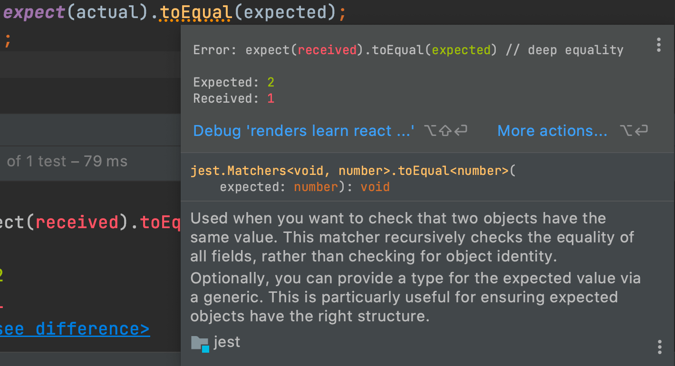This screenshot has width=675, height=366.
Task: Click the 'jest' label in the popup footer
Action: tap(227, 342)
